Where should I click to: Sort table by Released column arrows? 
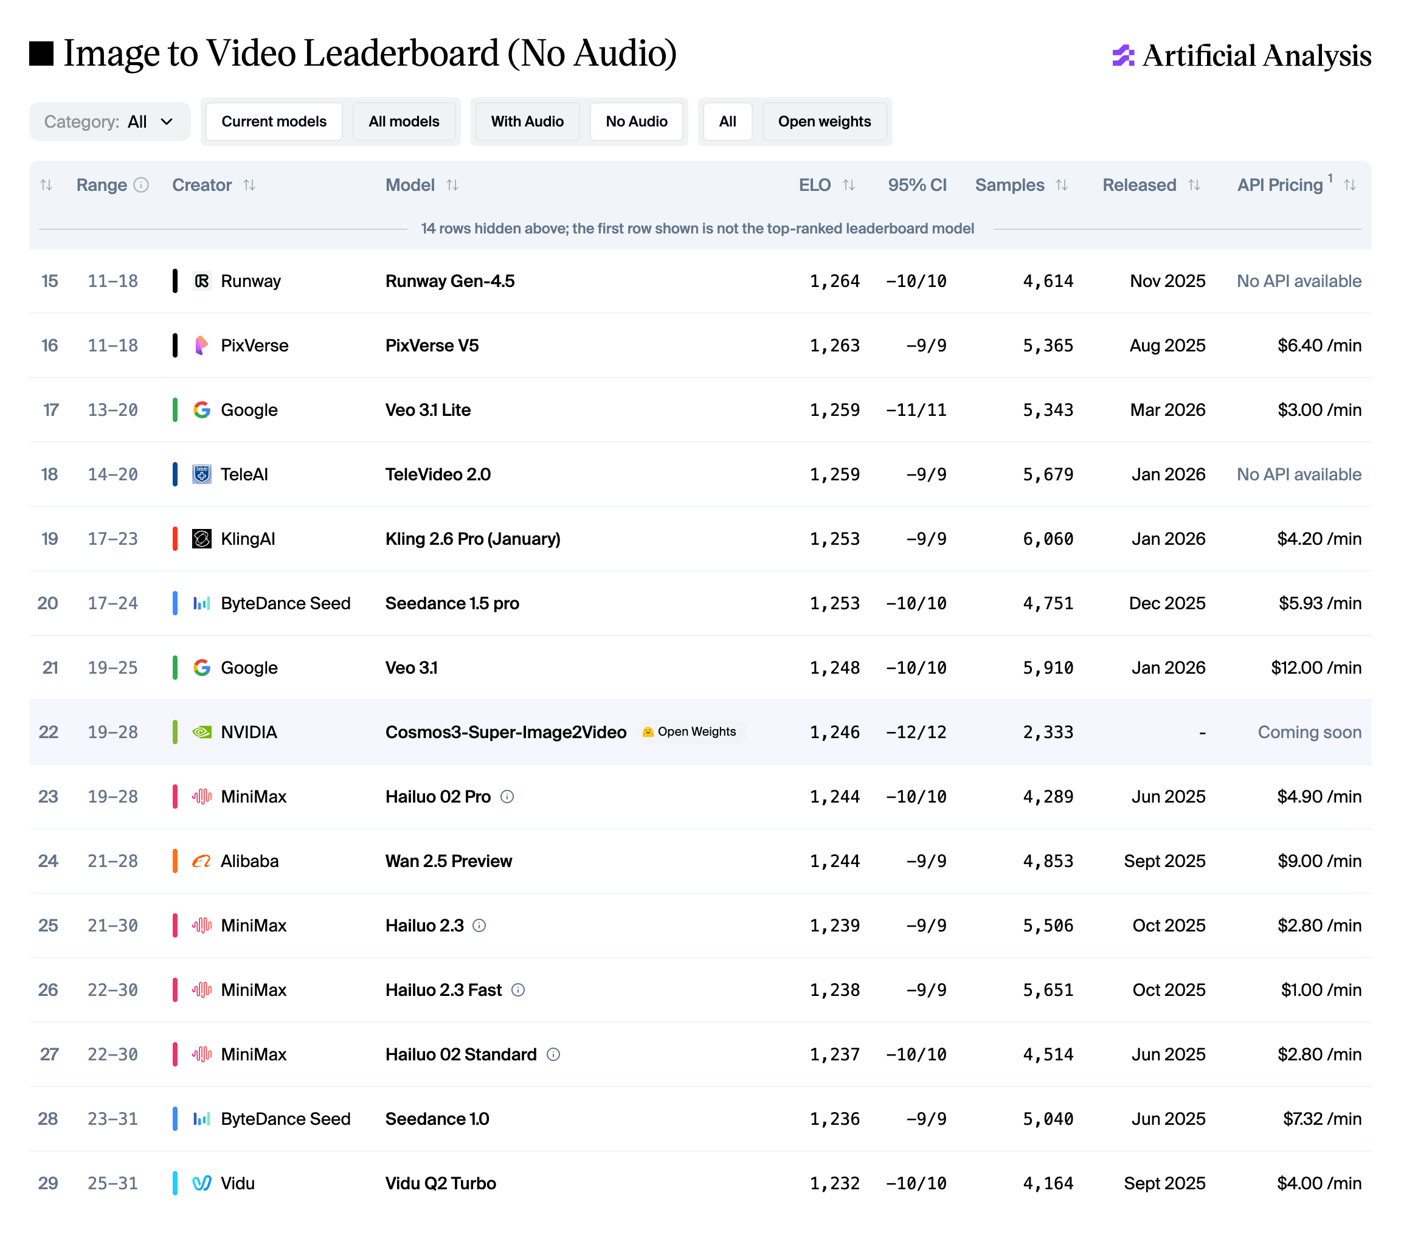pyautogui.click(x=1194, y=185)
